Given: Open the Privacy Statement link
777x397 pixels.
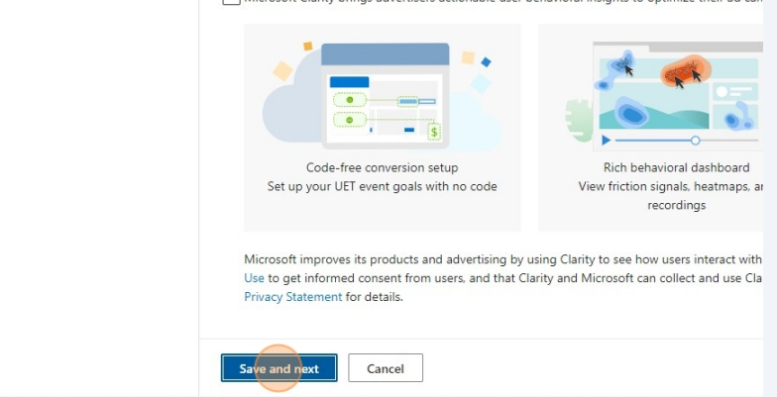Looking at the screenshot, I should (293, 297).
